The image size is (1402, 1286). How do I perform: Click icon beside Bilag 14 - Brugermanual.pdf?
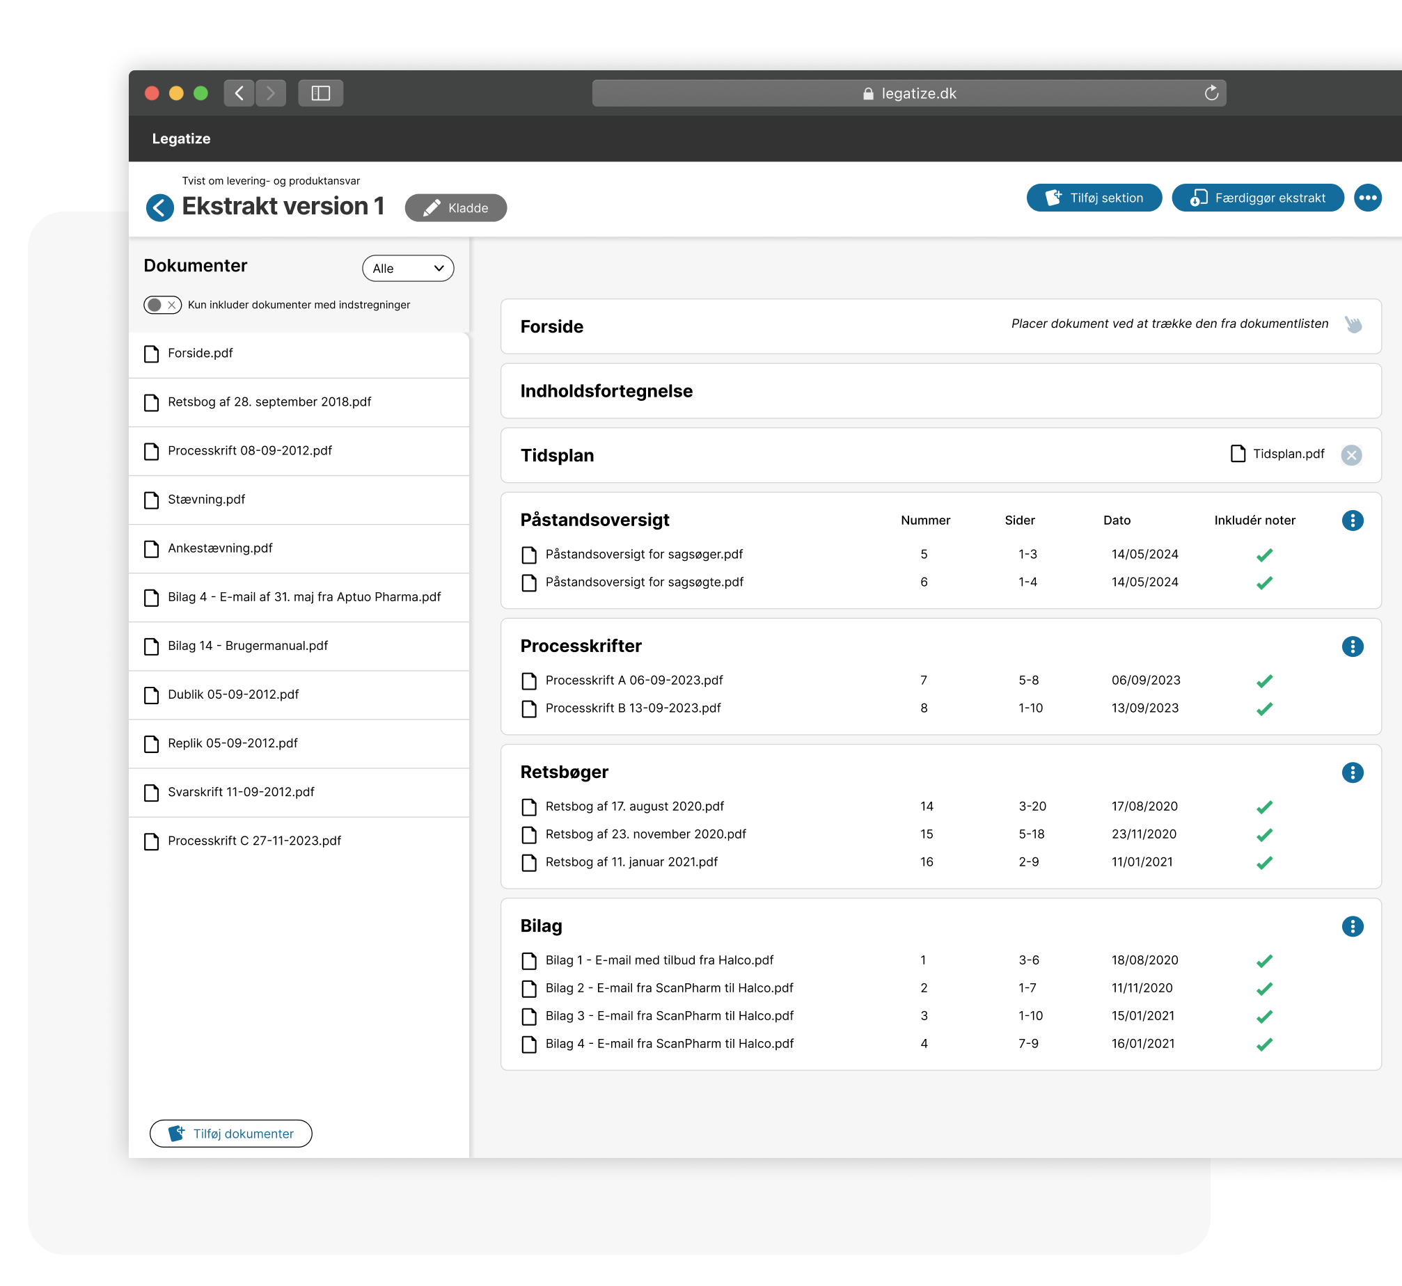[151, 646]
